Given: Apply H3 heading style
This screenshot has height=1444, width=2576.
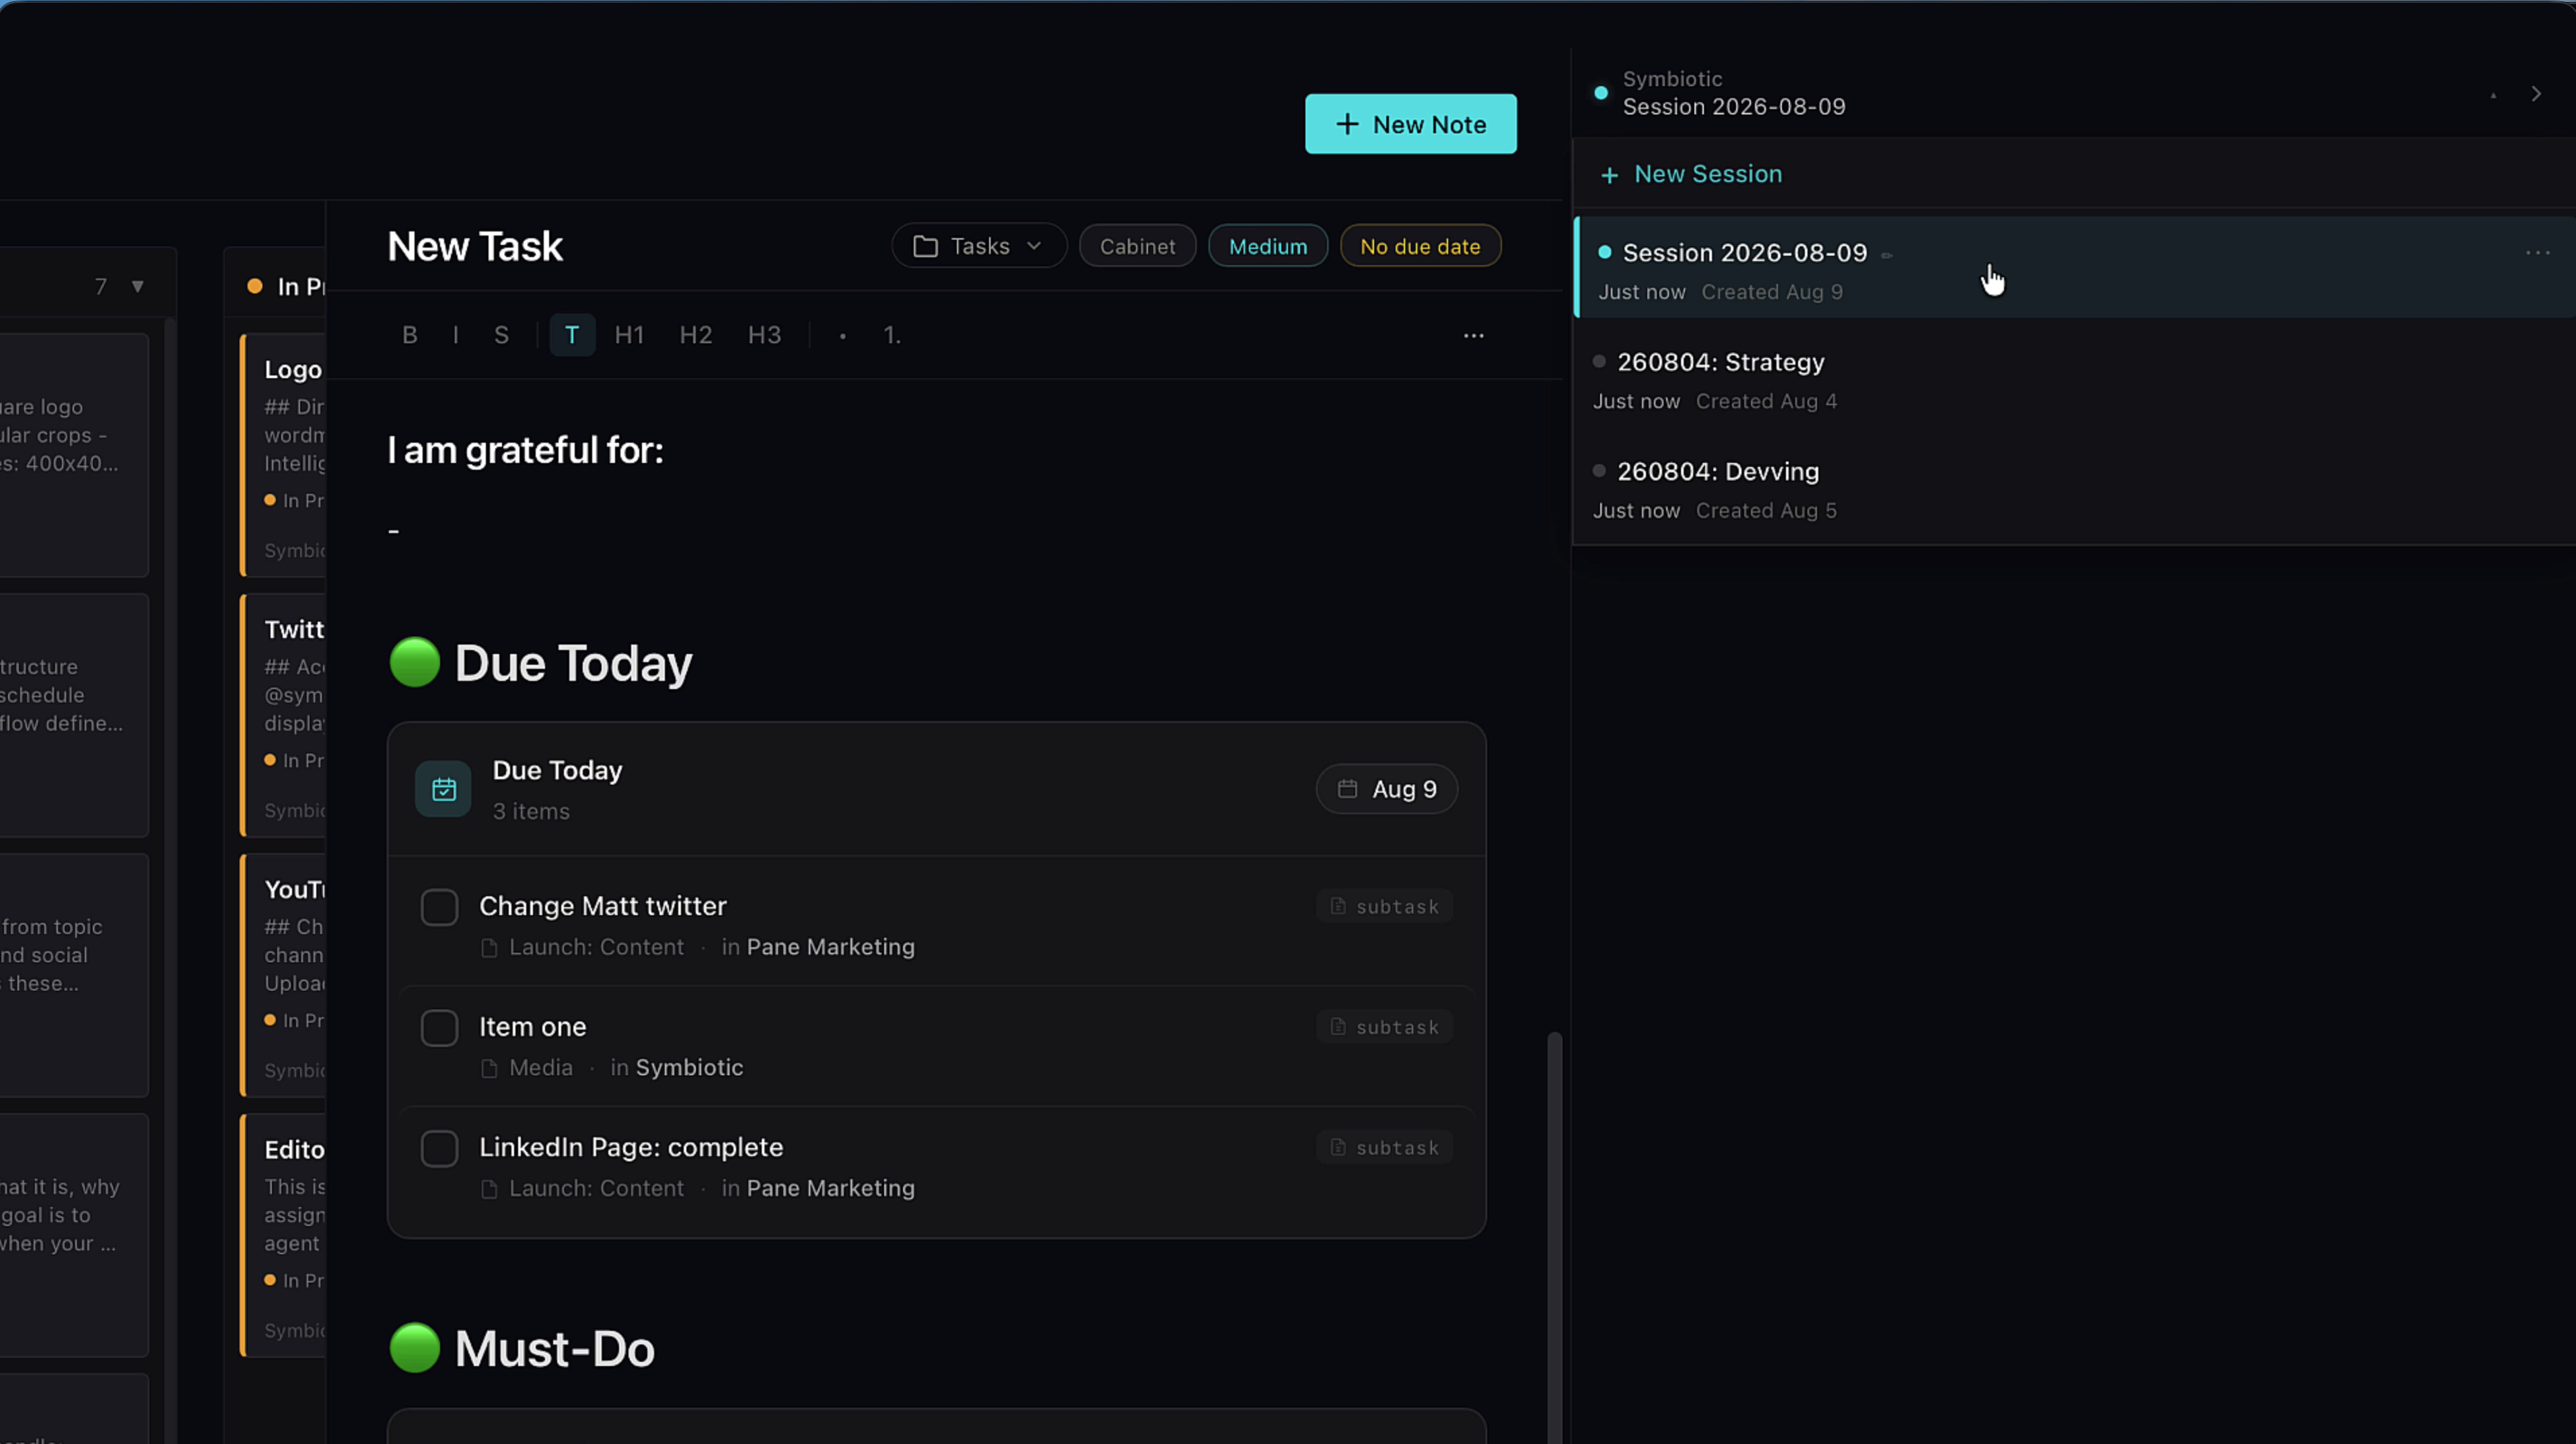Looking at the screenshot, I should (765, 335).
